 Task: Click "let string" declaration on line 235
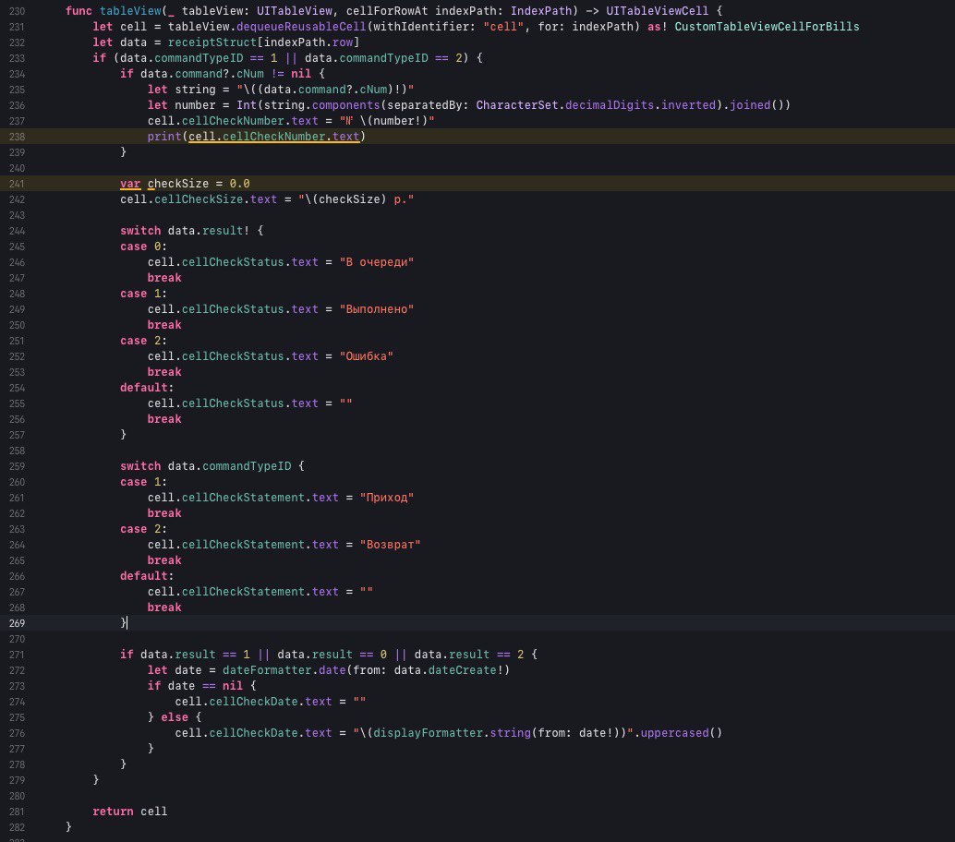click(182, 90)
